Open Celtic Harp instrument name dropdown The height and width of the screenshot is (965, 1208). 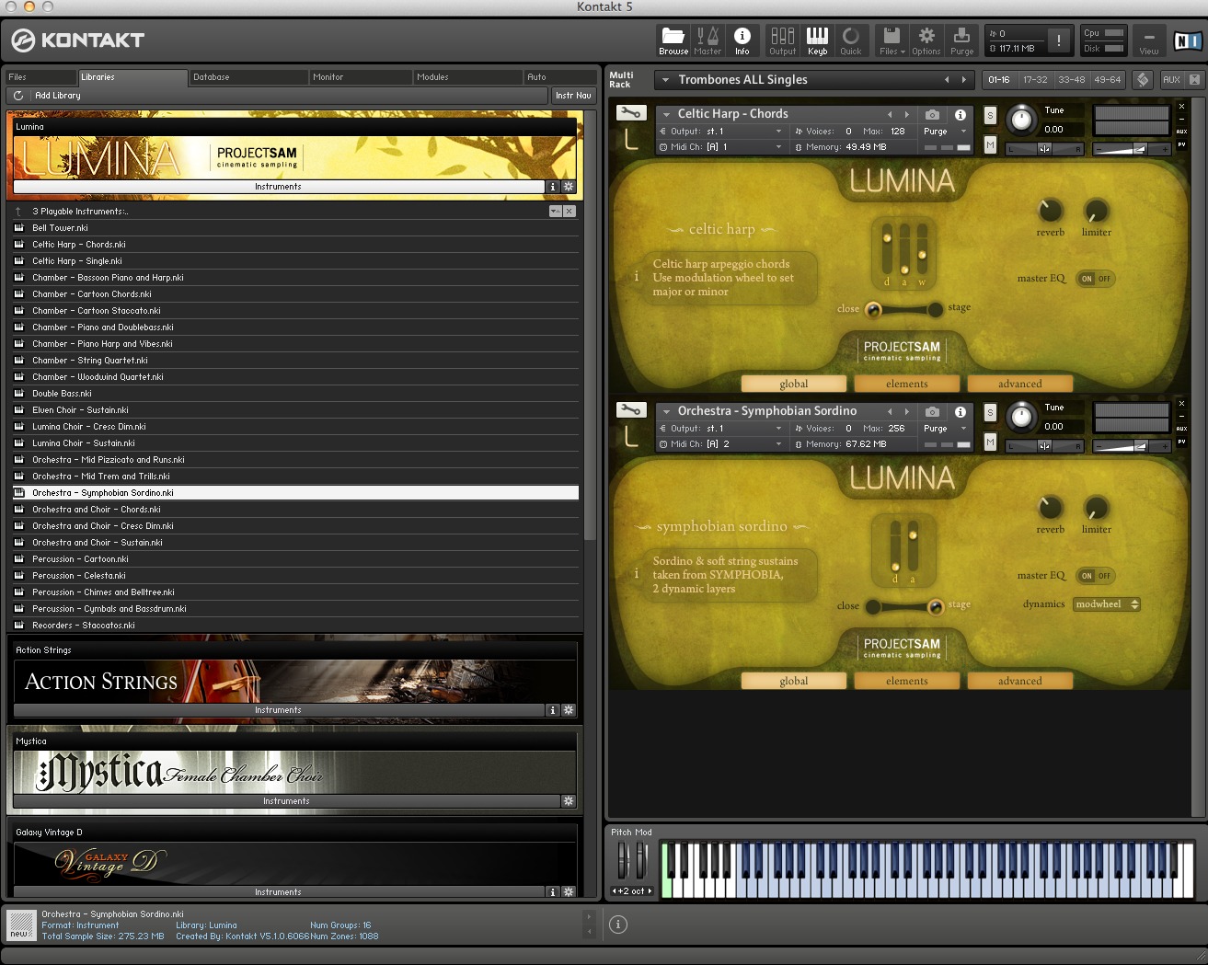[x=666, y=114]
